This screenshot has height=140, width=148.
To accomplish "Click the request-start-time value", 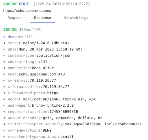I will (64, 112).
